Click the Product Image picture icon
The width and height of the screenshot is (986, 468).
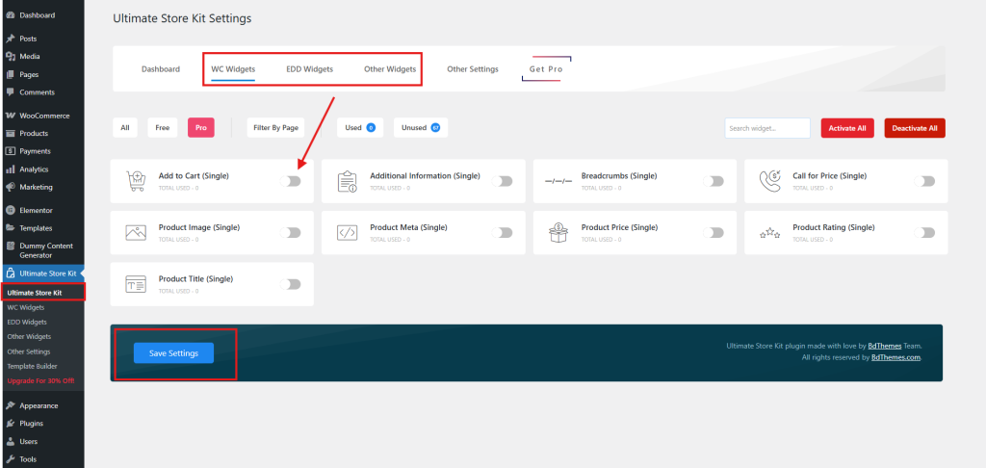(136, 232)
